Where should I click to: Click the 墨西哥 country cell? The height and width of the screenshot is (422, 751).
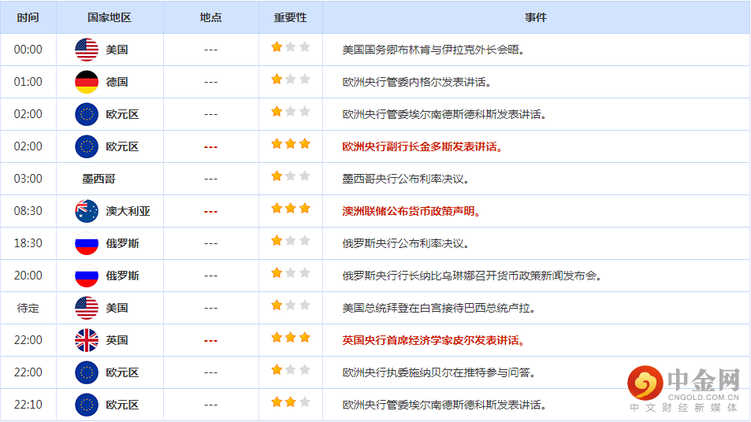[x=99, y=179]
